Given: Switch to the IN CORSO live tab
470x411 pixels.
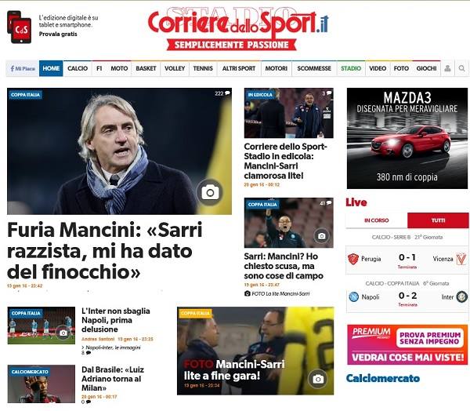Looking at the screenshot, I should point(377,220).
